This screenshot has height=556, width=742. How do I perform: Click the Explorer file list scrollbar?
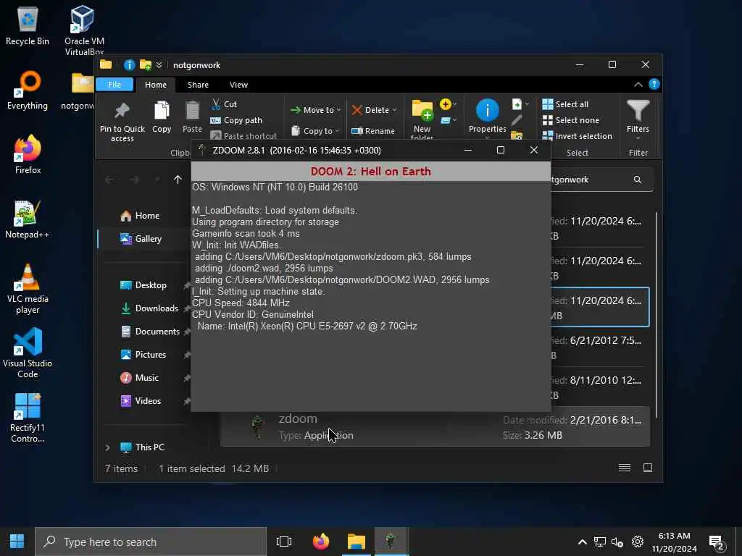coord(656,314)
